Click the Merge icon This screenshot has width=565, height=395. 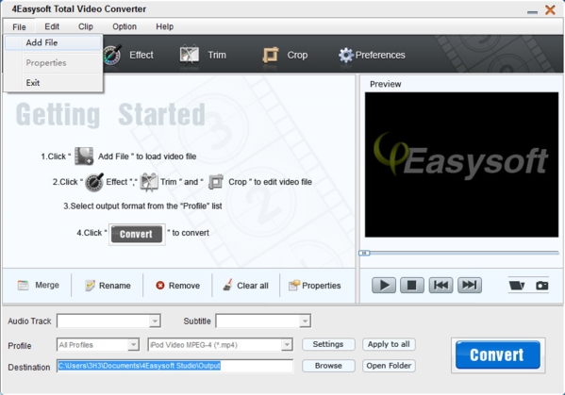click(23, 286)
